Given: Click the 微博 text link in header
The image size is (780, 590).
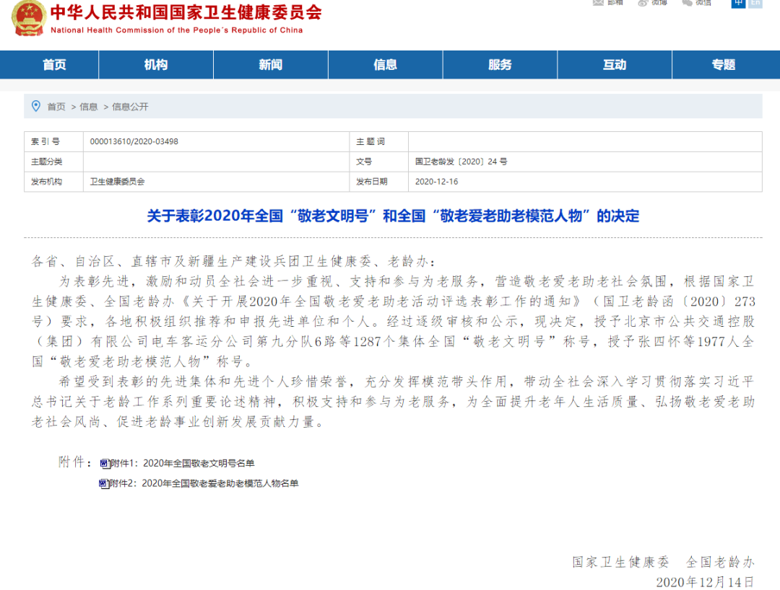Looking at the screenshot, I should tap(659, 2).
